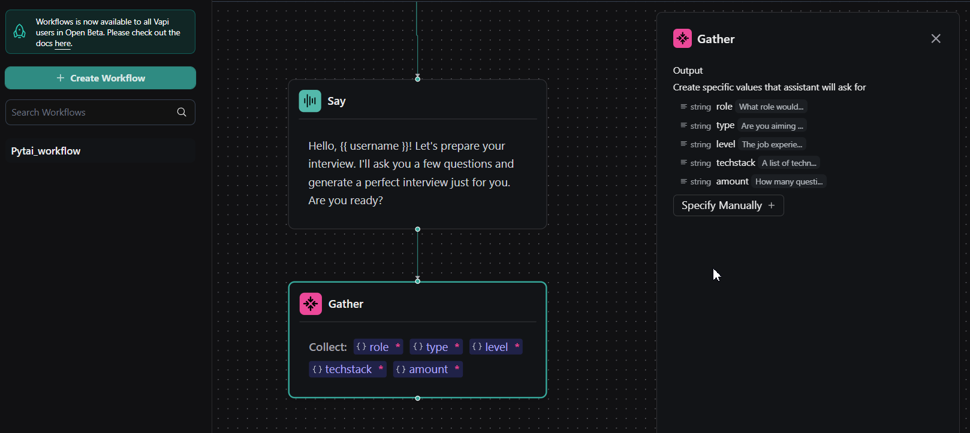
Task: Select Pytai_workflow in the sidebar
Action: click(46, 151)
